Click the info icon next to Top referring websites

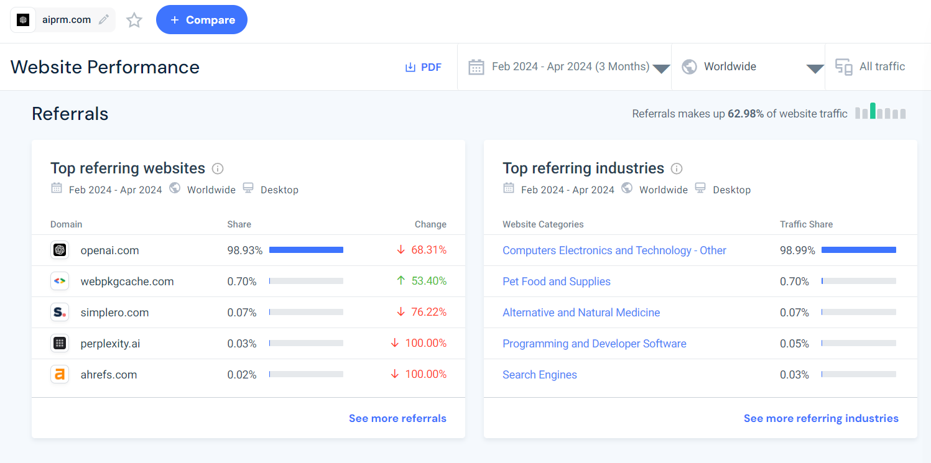[x=218, y=168]
